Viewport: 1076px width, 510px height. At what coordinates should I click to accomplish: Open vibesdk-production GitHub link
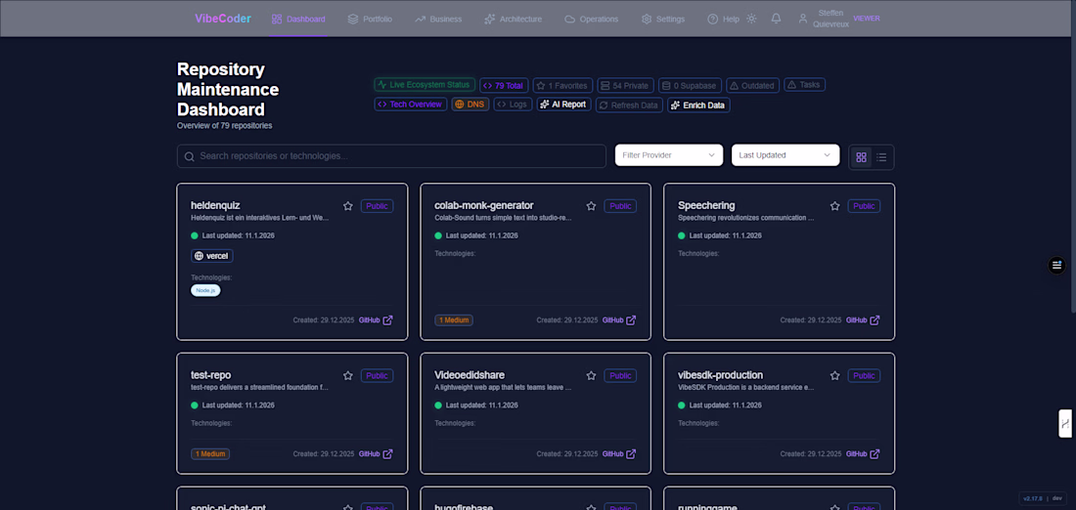[x=863, y=453]
